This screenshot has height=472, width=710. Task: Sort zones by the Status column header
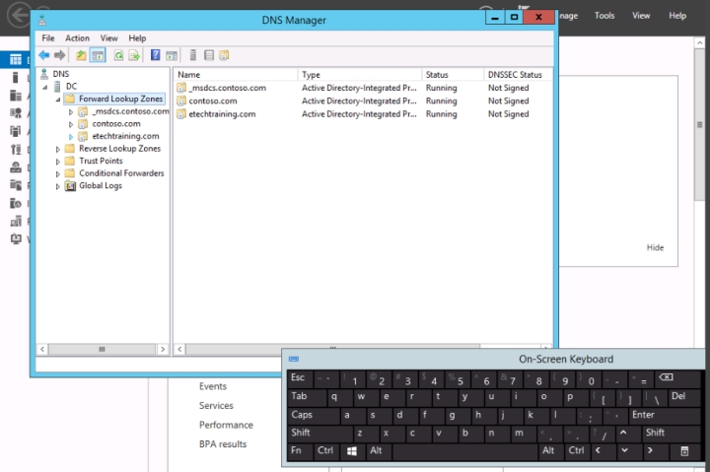(436, 75)
